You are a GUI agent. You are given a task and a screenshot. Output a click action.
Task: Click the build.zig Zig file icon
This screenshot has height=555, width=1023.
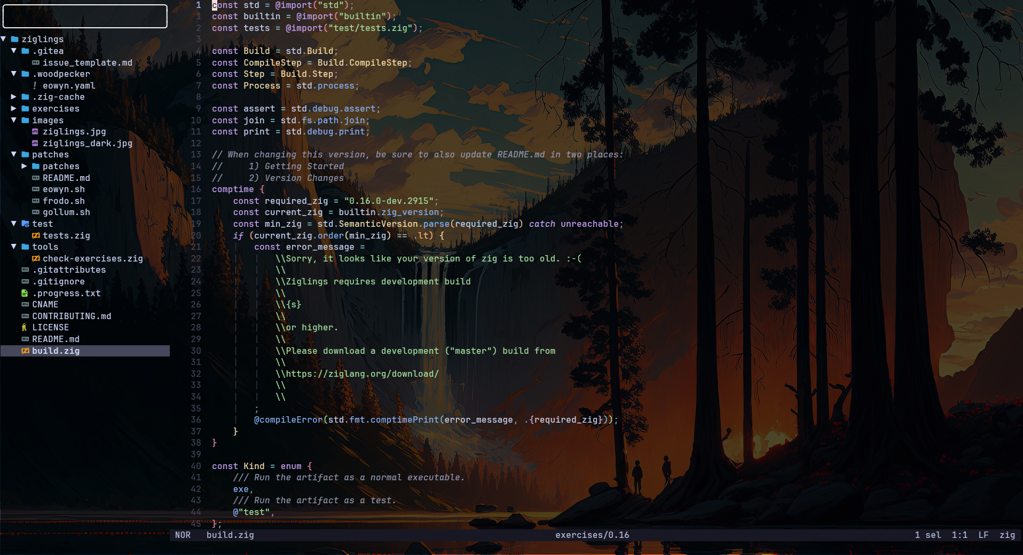pos(25,351)
